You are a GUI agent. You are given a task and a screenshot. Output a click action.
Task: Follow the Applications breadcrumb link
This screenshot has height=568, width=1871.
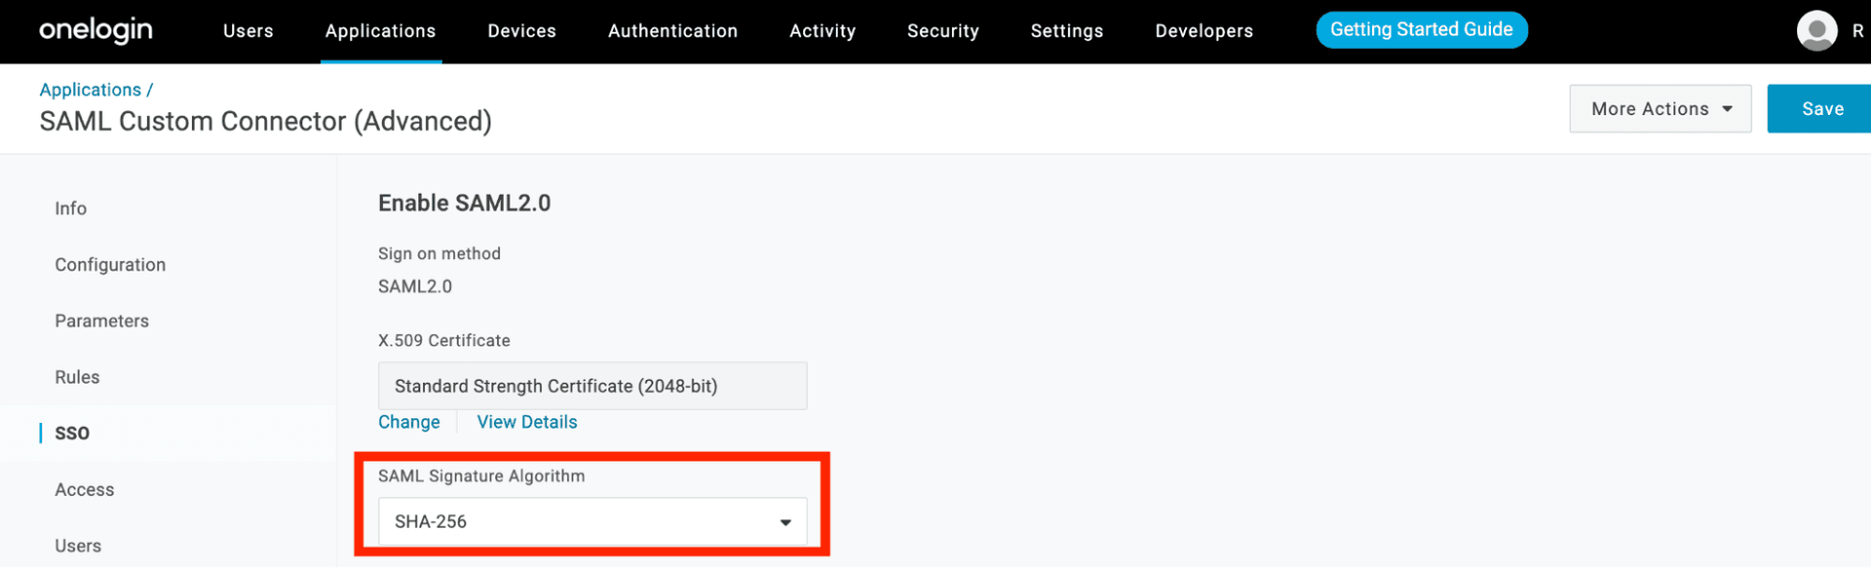[91, 90]
